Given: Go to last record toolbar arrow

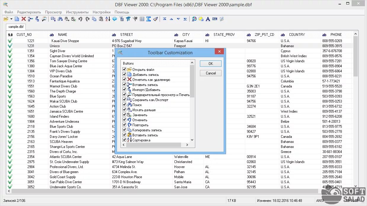Looking at the screenshot, I should point(185,19).
